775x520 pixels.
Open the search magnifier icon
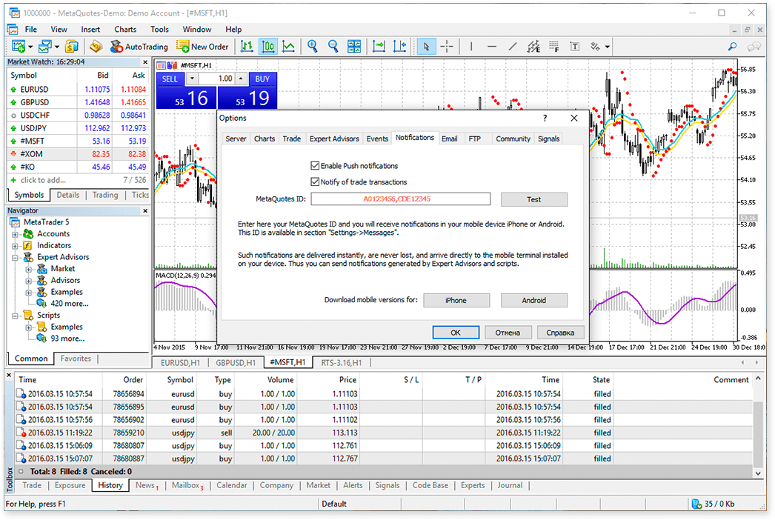732,47
